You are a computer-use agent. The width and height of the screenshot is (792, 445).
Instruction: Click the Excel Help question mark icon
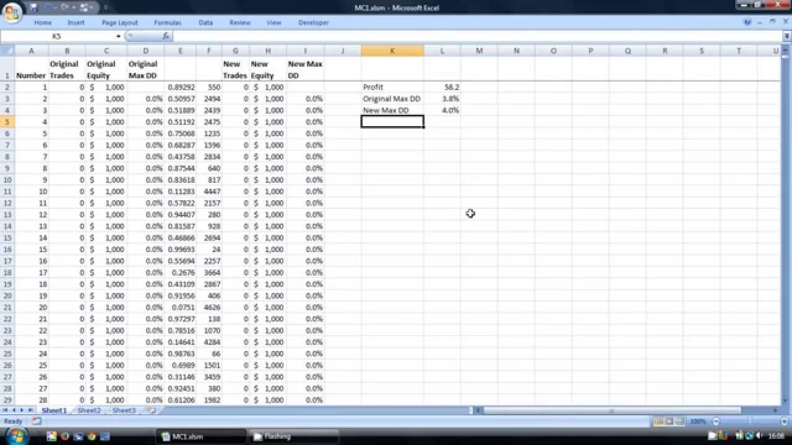(x=748, y=22)
